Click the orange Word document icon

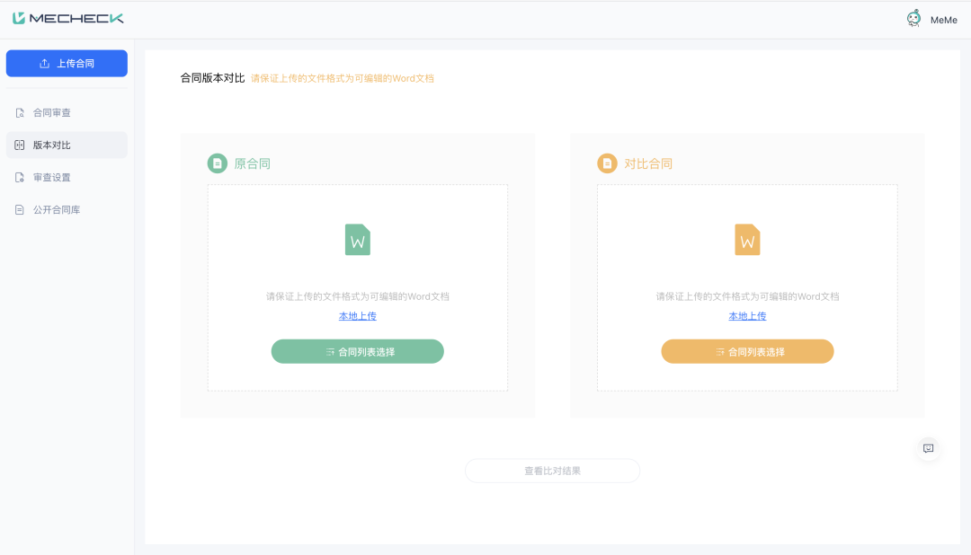747,240
